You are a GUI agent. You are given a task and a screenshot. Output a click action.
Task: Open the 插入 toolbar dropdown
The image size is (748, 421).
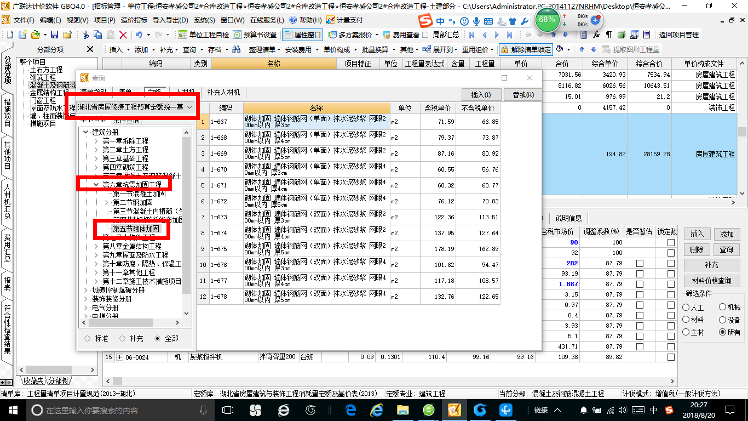coord(119,49)
